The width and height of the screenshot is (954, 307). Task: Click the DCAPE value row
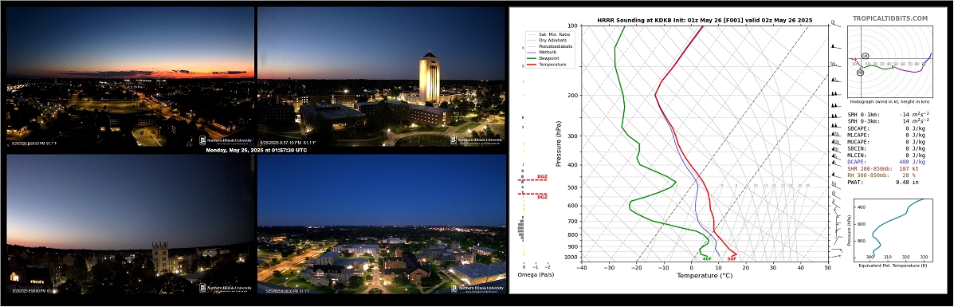[x=886, y=161]
